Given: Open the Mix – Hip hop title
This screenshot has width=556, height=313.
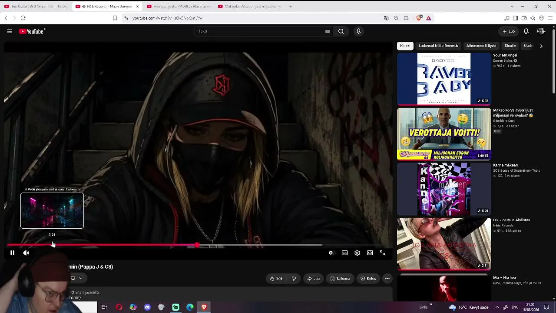Looking at the screenshot, I should pos(504,277).
